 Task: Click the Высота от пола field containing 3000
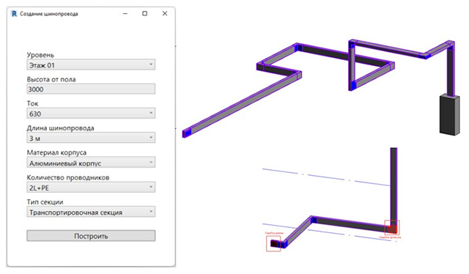91,89
